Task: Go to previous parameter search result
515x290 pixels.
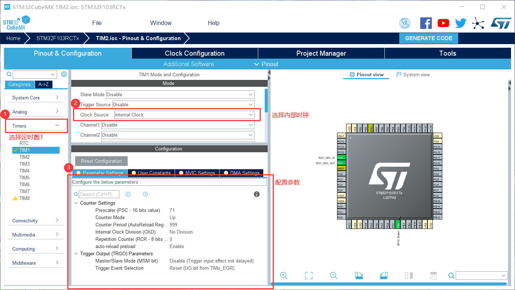Action: [128, 194]
